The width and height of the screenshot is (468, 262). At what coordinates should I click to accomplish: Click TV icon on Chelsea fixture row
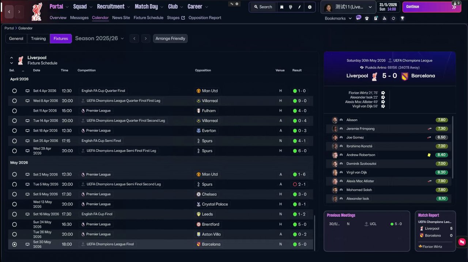(27, 194)
